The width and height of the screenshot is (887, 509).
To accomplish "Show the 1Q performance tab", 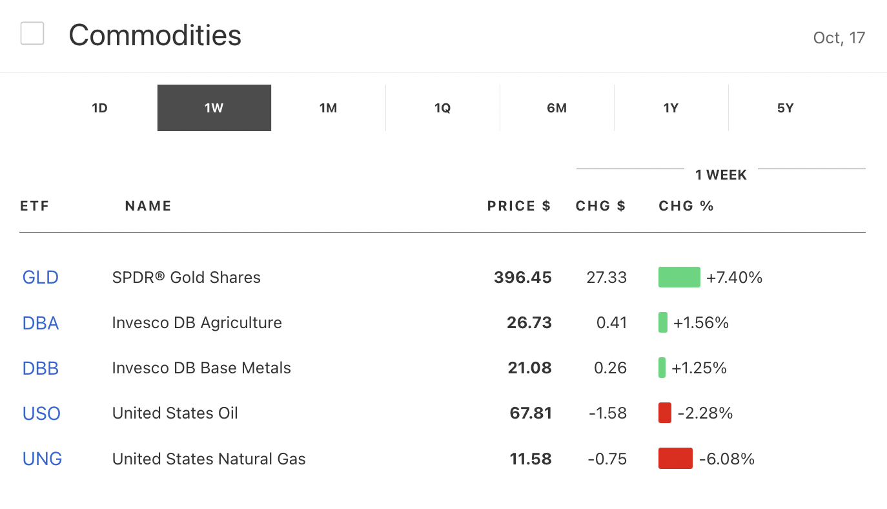I will coord(442,108).
